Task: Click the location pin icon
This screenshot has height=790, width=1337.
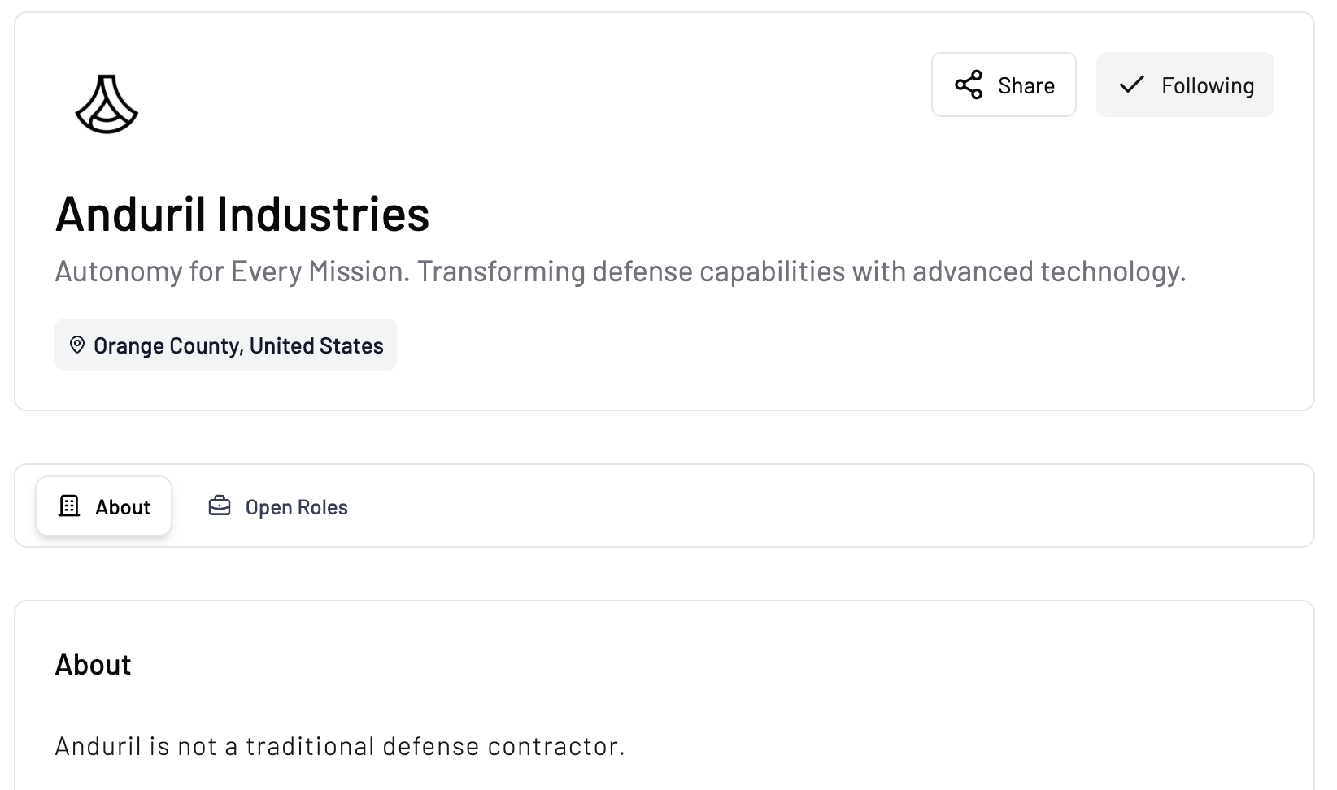Action: tap(77, 345)
